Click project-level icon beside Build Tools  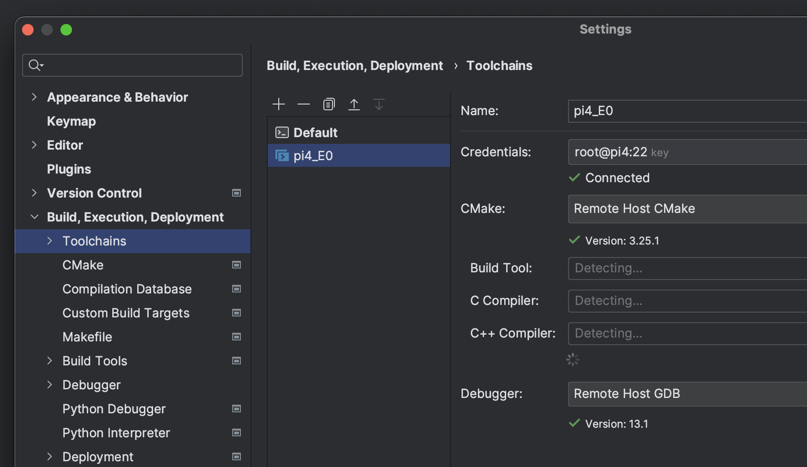pos(237,361)
